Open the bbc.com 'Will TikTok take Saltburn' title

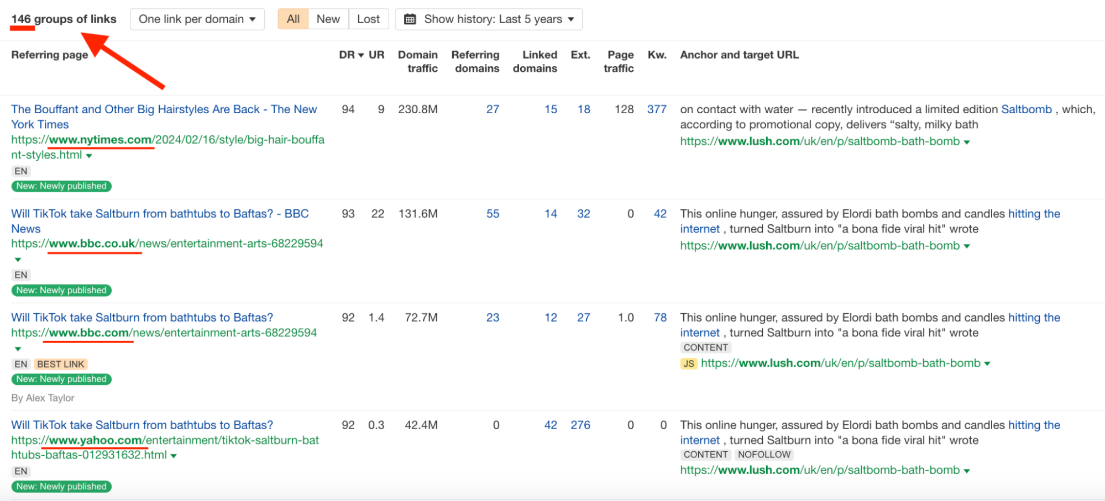142,318
